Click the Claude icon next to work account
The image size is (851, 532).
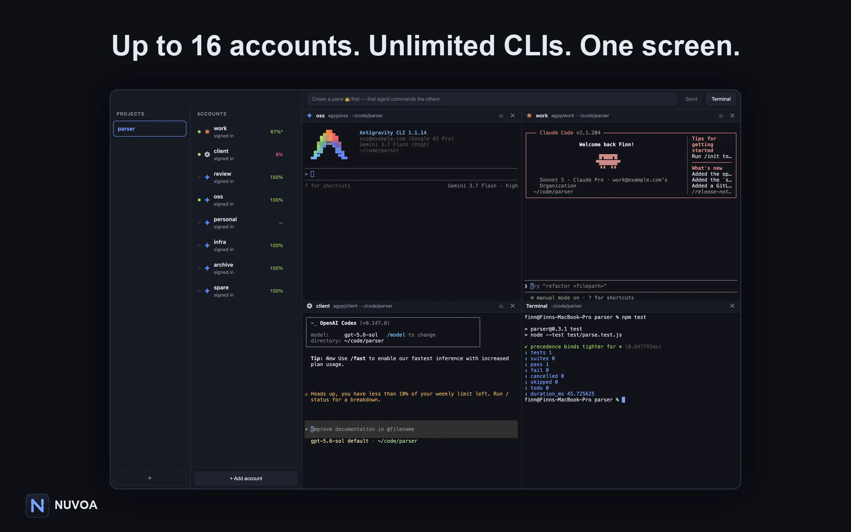pos(207,132)
